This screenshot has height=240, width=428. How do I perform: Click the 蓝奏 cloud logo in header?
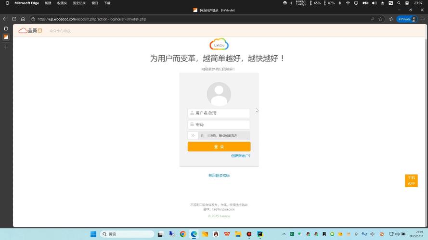coord(30,30)
